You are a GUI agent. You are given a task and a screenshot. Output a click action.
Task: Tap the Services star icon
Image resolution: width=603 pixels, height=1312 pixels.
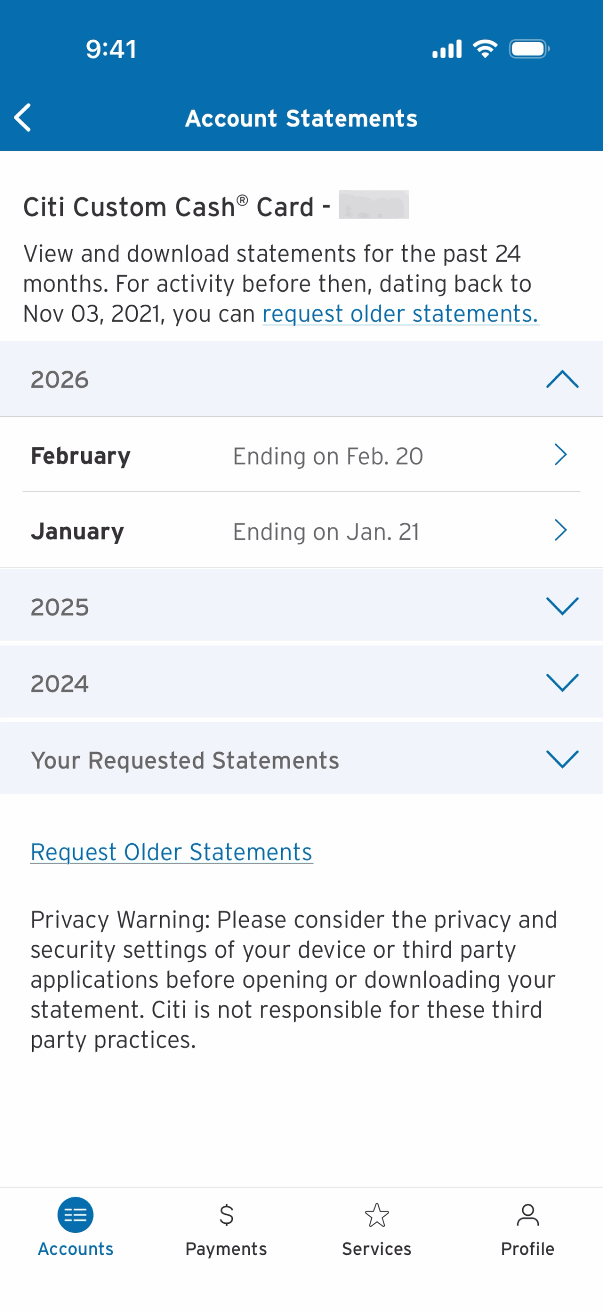pos(377,1215)
